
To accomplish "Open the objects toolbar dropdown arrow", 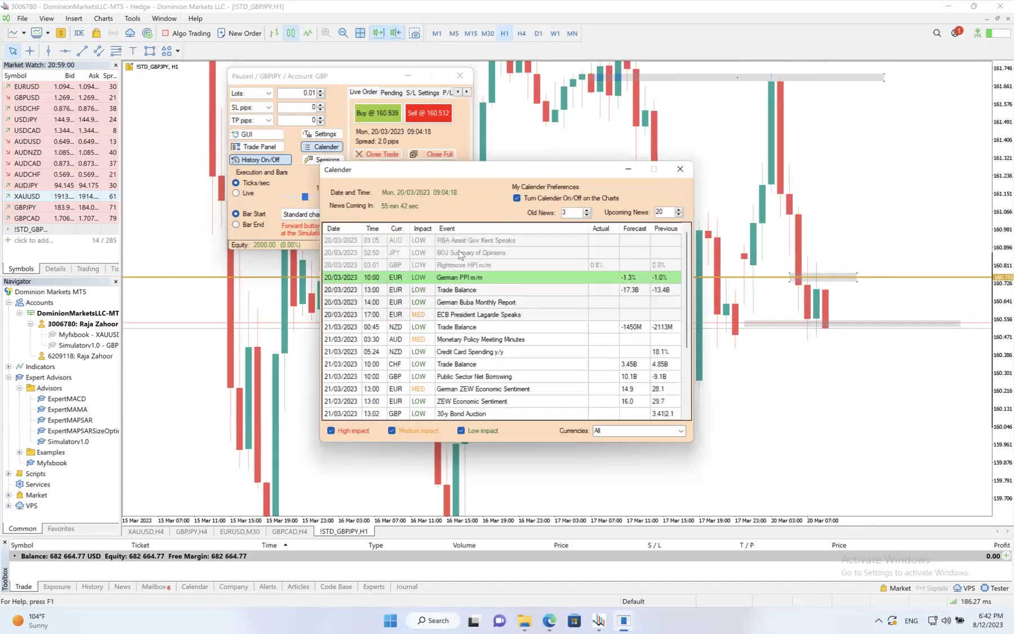I will point(177,51).
